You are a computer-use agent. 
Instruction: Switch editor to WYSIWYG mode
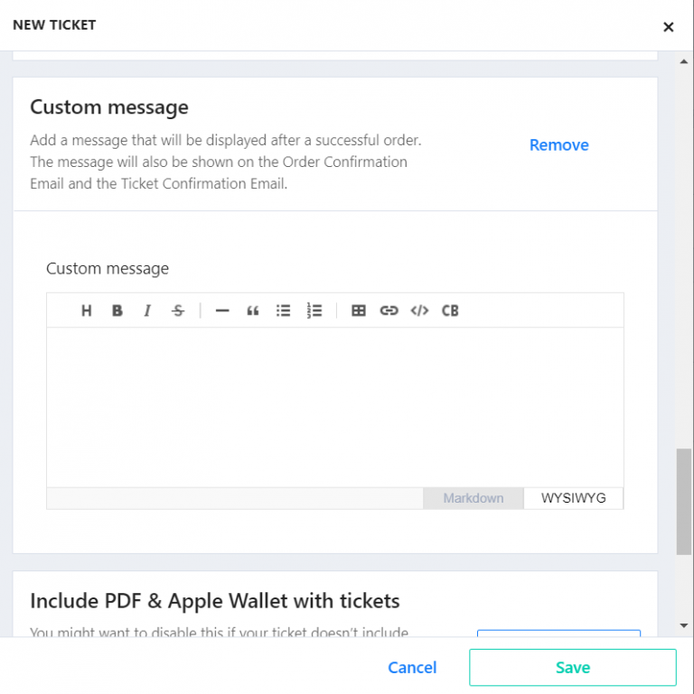point(573,498)
